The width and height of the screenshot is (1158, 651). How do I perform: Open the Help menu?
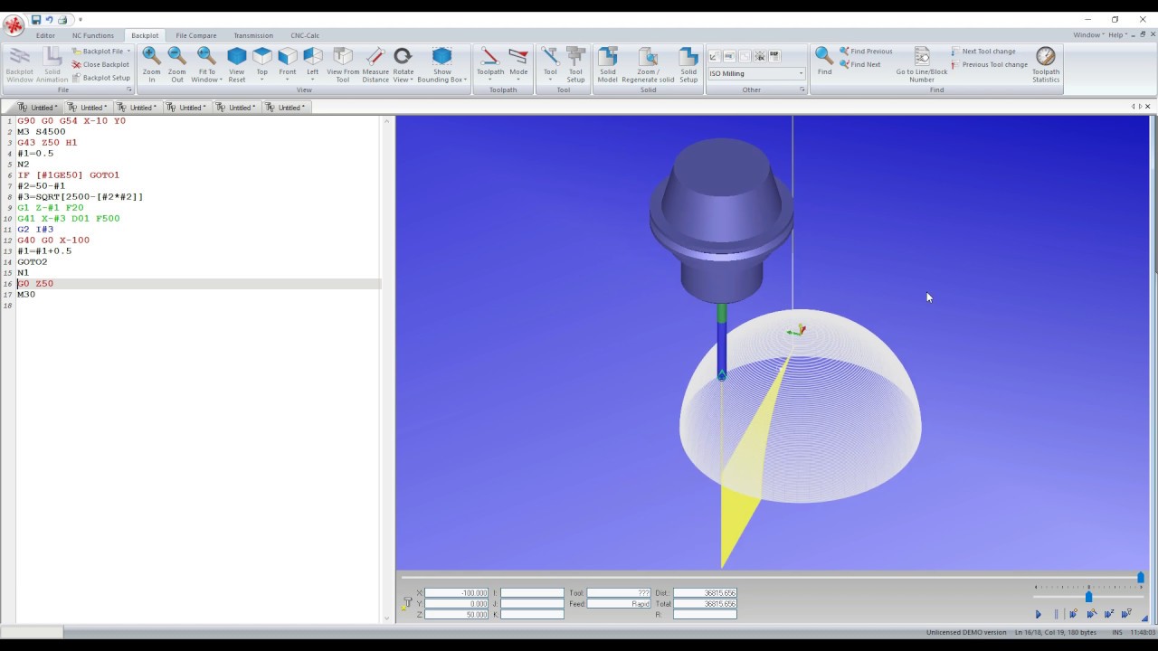point(1119,35)
